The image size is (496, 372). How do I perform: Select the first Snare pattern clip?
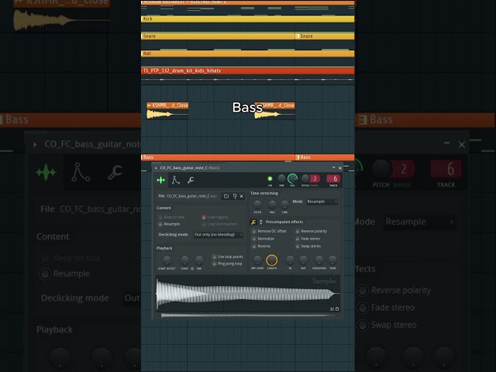coord(218,36)
